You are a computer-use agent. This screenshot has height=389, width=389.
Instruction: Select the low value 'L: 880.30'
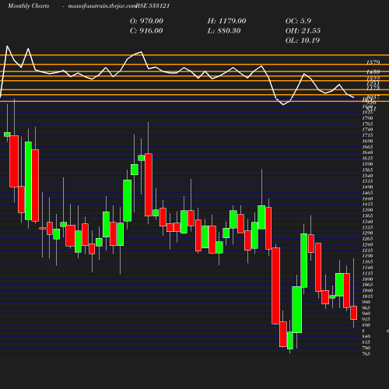coord(224,30)
